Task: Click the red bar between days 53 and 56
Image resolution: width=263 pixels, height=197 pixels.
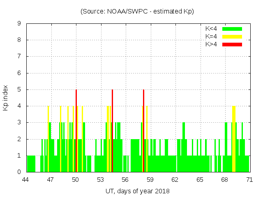Action: pyautogui.click(x=112, y=131)
